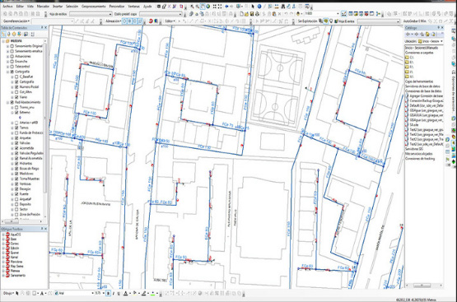Click List By Source icon in Table of Contents
This screenshot has height=302, width=457.
(x=9, y=34)
